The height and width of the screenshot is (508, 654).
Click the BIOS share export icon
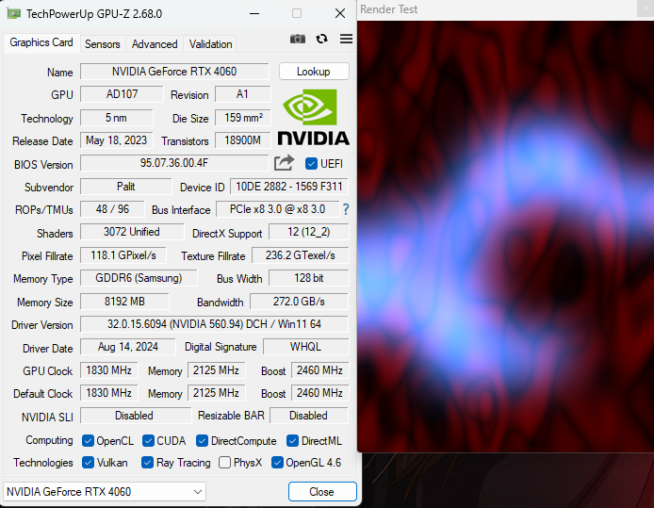point(284,163)
